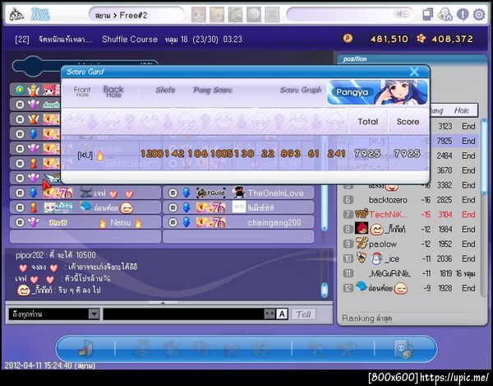Viewport: 493px width, 386px height.
Task: Click into the black chat input field
Action: click(184, 314)
